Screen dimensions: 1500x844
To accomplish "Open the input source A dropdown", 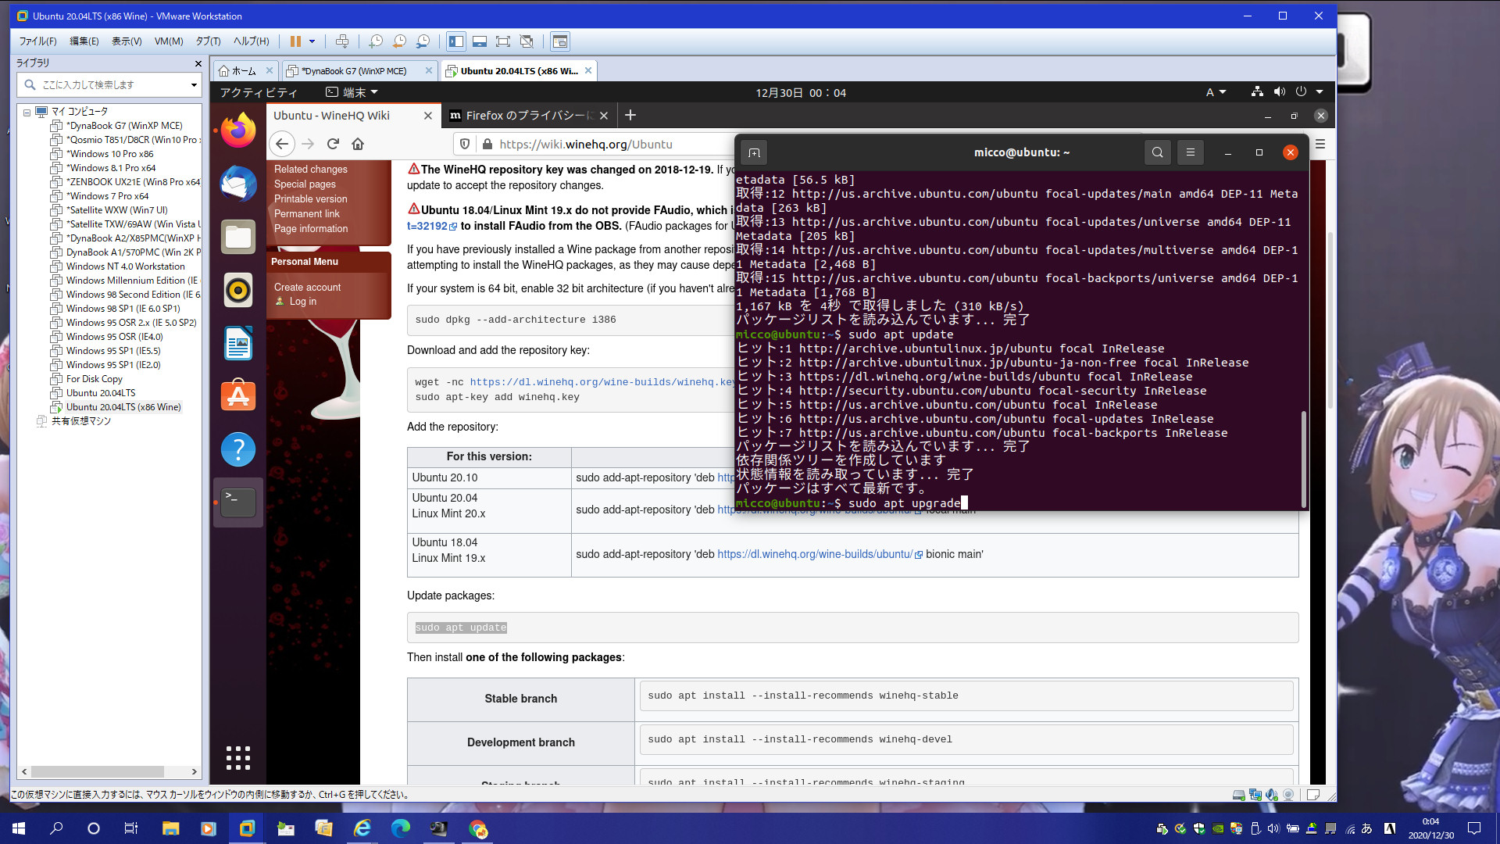I will pyautogui.click(x=1216, y=92).
